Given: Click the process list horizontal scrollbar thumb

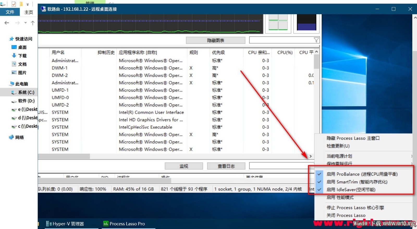Looking at the screenshot, I should [x=64, y=156].
